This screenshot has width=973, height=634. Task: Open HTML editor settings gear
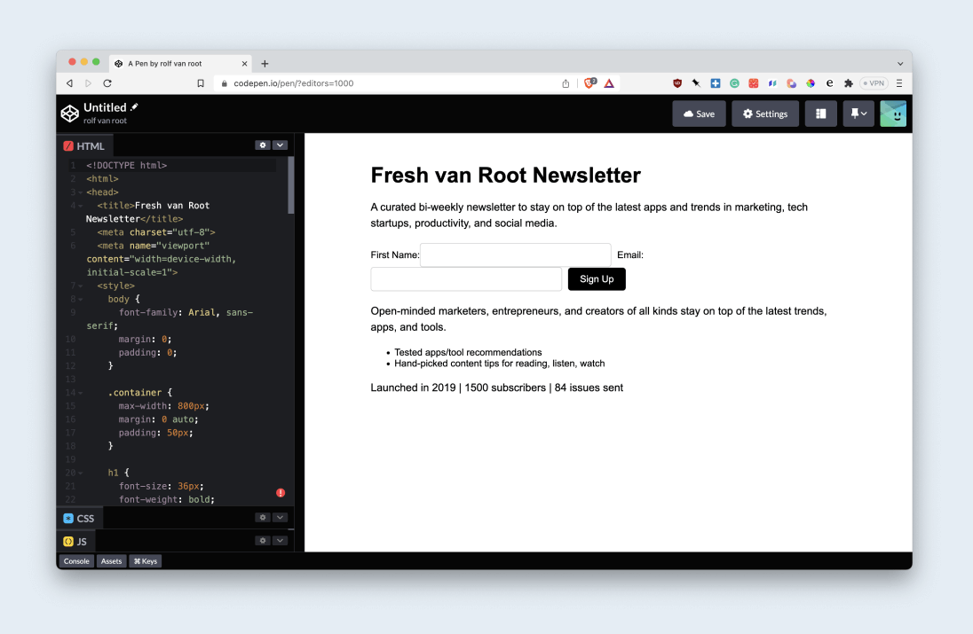263,145
